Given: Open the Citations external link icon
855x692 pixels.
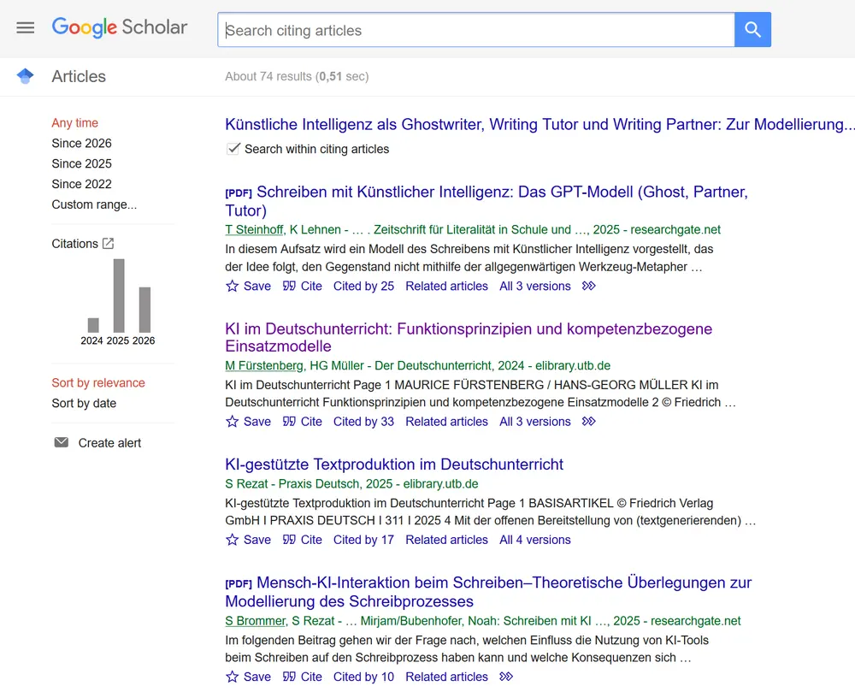Looking at the screenshot, I should tap(108, 243).
